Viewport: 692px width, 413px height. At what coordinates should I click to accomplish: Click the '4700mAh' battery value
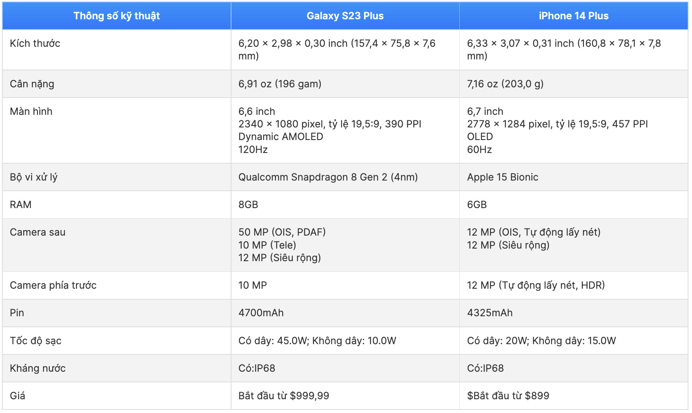tap(261, 313)
